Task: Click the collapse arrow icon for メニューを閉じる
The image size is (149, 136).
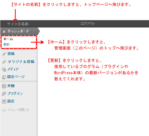Action: [x=4, y=110]
